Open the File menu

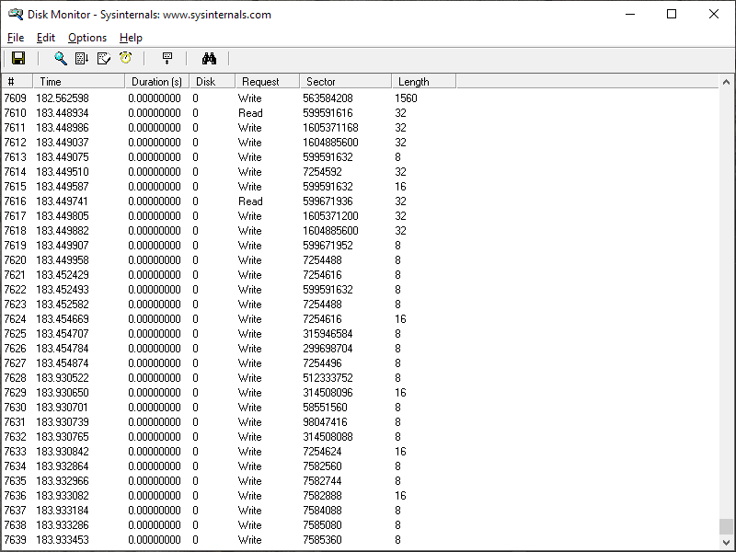click(x=16, y=38)
